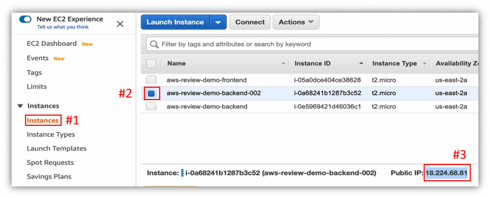Check the aws-review-demo-backend row checkbox (i-0e59...)
The width and height of the screenshot is (490, 198).
pyautogui.click(x=151, y=107)
